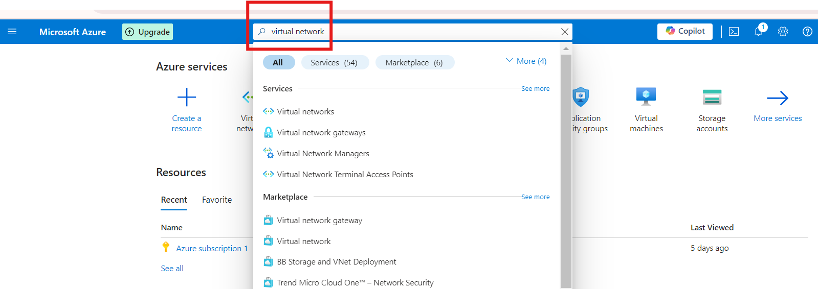Open the Storage accounts service icon
Viewport: 818px width, 289px height.
click(712, 97)
